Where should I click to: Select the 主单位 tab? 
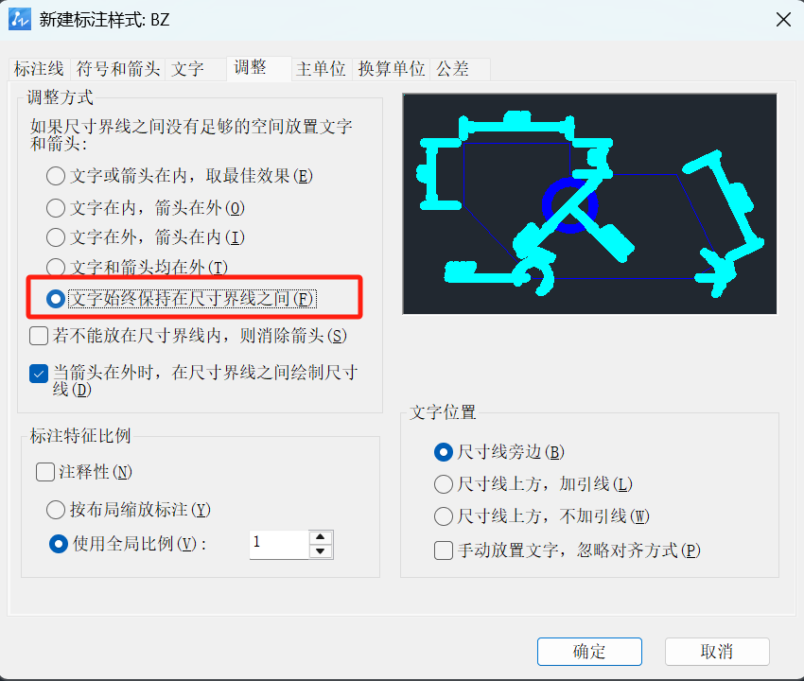click(x=321, y=69)
